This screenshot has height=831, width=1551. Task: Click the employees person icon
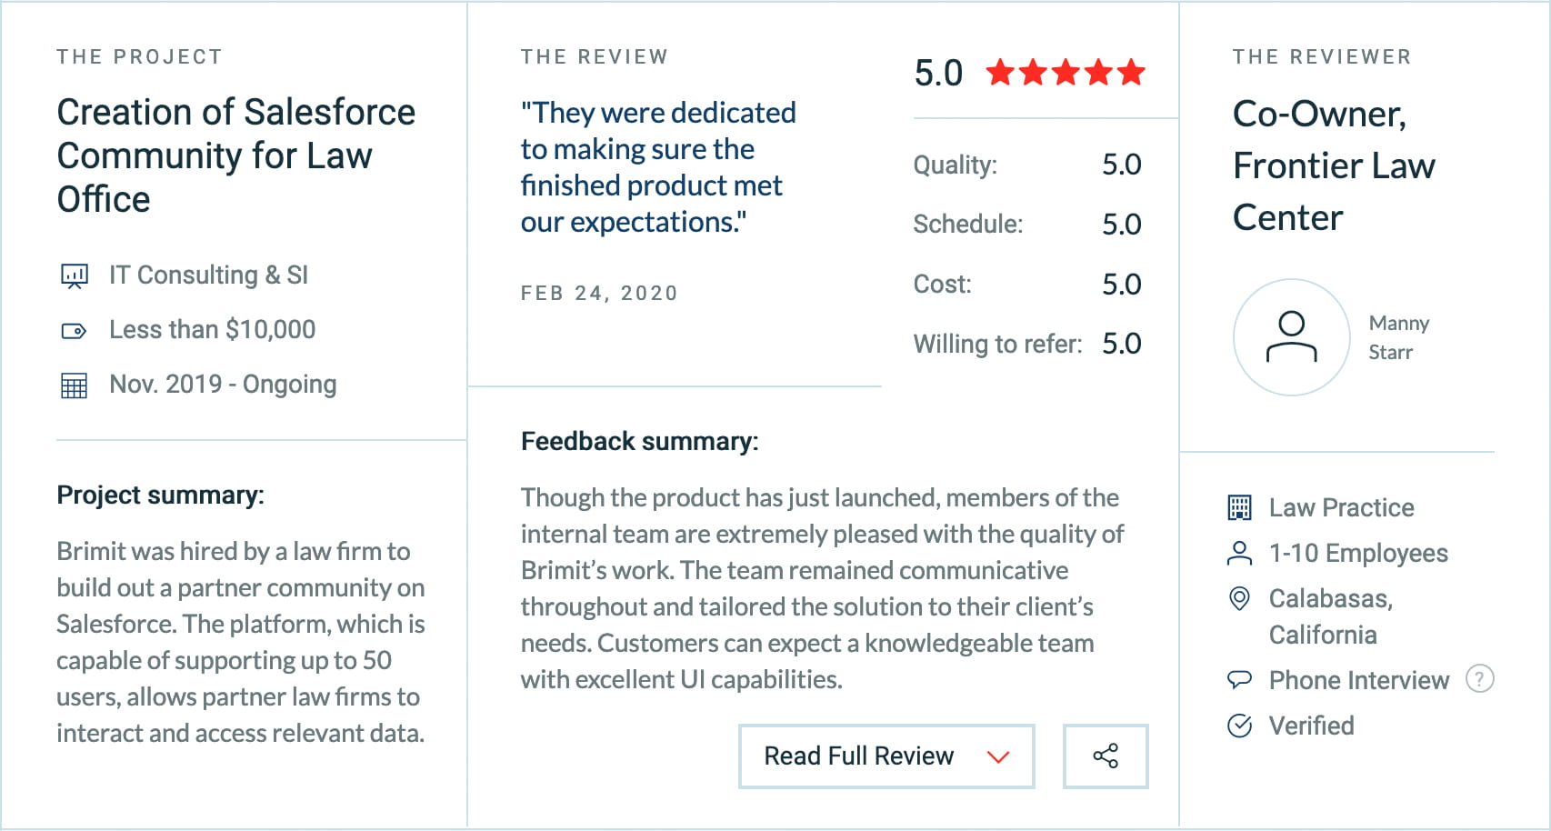[1239, 553]
